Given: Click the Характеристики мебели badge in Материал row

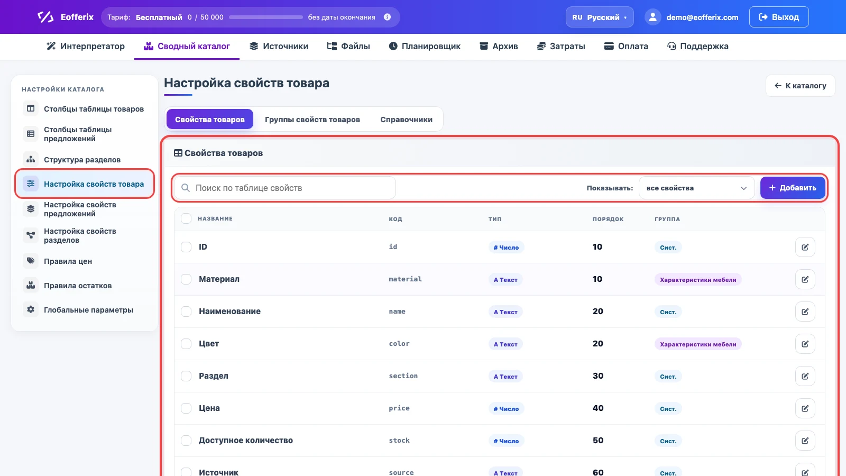Looking at the screenshot, I should coord(698,279).
